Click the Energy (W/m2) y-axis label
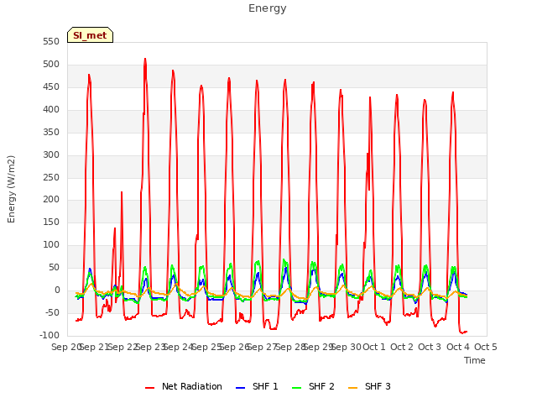Viewport: 537px width, 403px height. (x=11, y=189)
